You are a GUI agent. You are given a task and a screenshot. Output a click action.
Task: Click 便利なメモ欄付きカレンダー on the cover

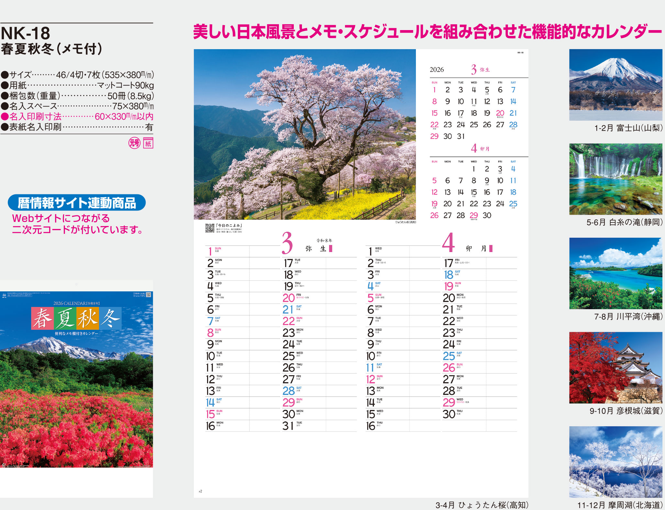(x=76, y=333)
